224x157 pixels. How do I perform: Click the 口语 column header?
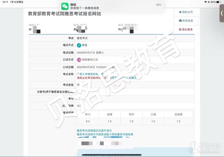(153, 114)
